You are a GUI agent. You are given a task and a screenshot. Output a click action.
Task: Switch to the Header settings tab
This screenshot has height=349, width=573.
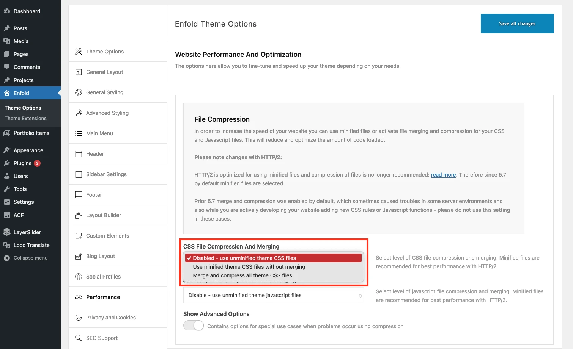point(95,154)
